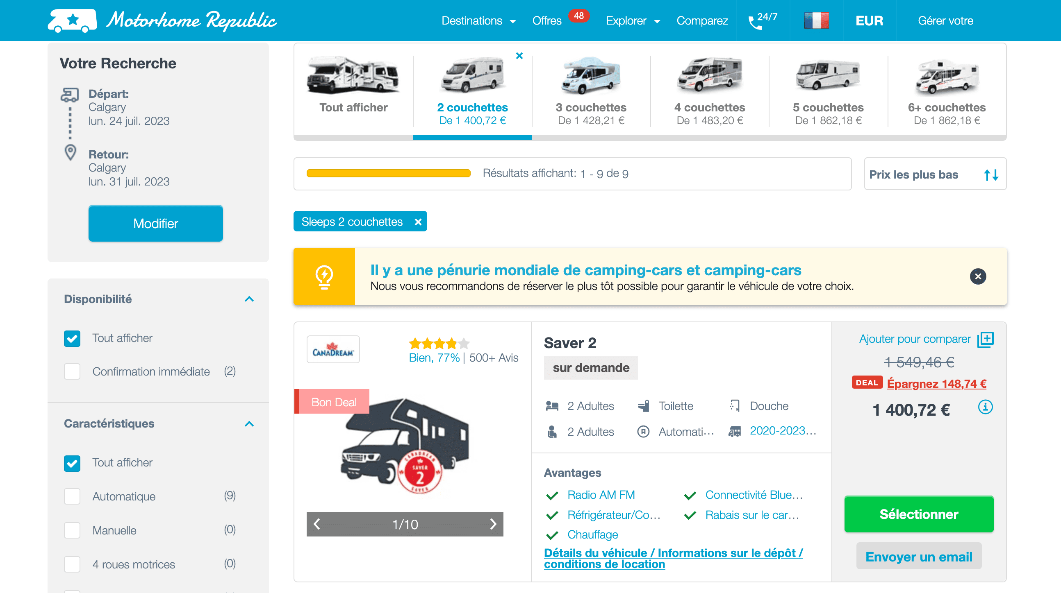
Task: Click the Saver 2 vehicle image
Action: [405, 446]
